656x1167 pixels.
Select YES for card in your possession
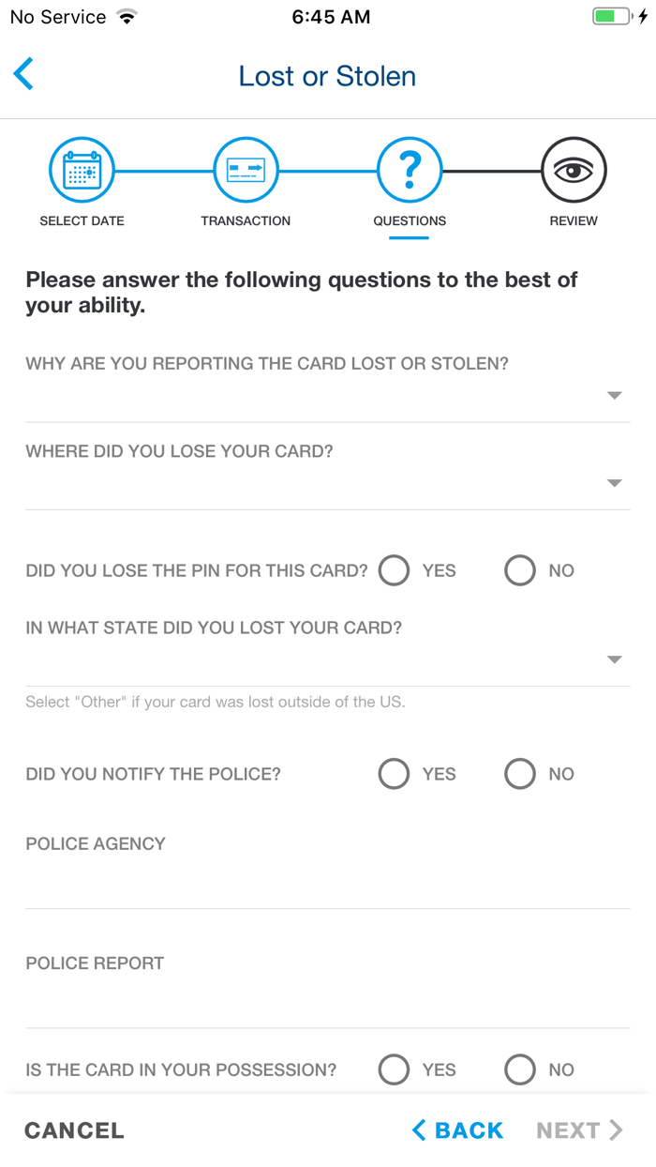pos(394,1069)
